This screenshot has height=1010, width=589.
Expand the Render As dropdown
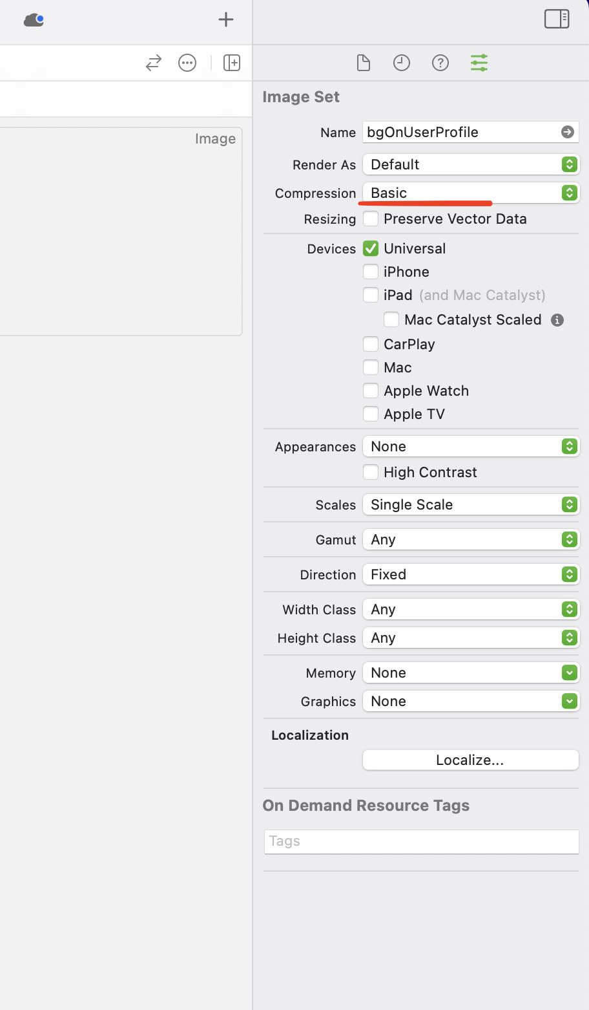pyautogui.click(x=471, y=164)
